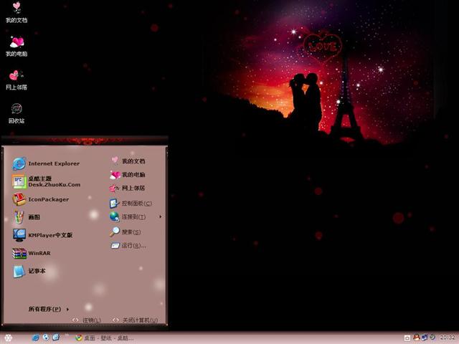Viewport: 459px width, 344px height.
Task: Launch IconPackager from the start menu
Action: [41, 199]
